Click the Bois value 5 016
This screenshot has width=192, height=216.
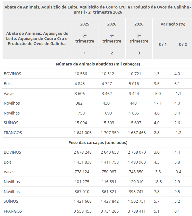pos(134,84)
